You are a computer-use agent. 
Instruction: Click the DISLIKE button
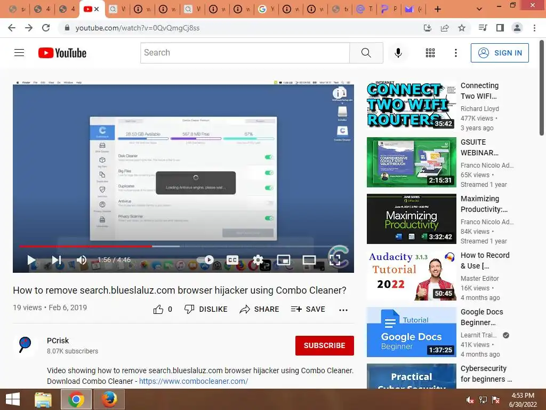pyautogui.click(x=206, y=309)
